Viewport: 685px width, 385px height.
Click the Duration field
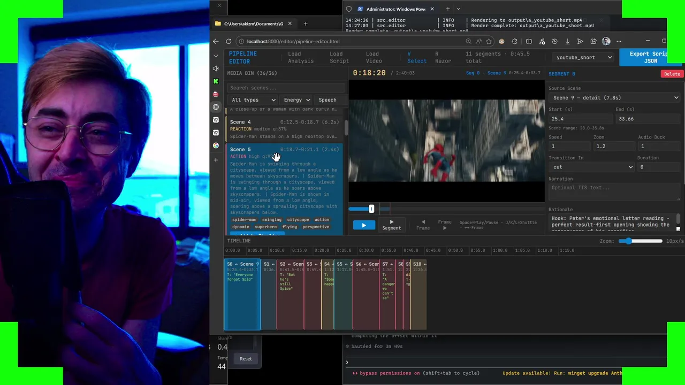click(659, 167)
